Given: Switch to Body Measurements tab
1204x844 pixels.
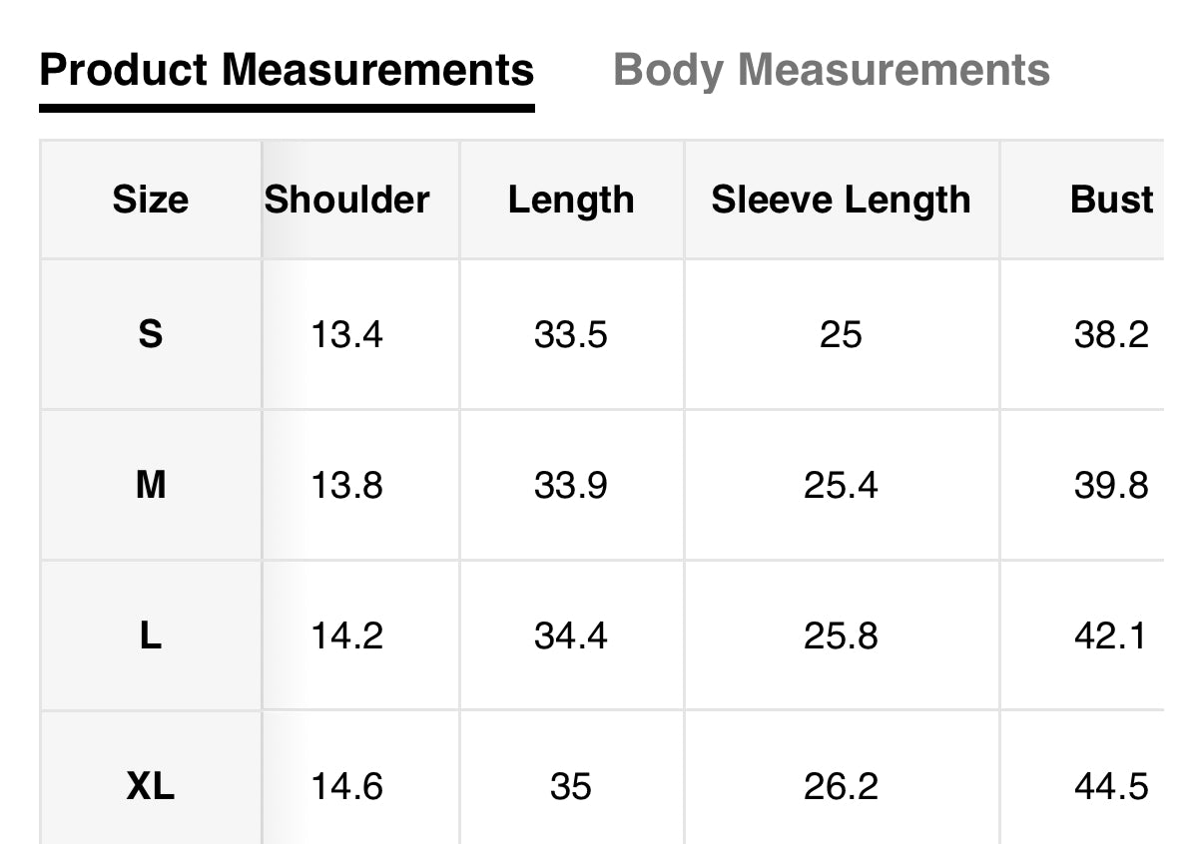Looking at the screenshot, I should click(x=831, y=71).
